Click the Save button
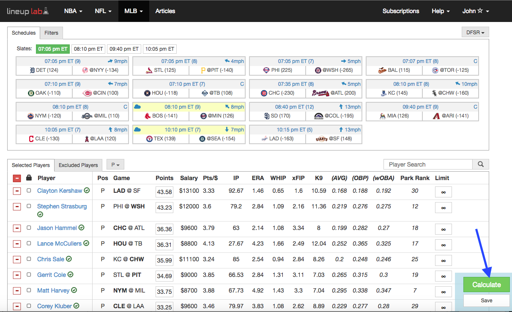This screenshot has width=512, height=312. pos(486,300)
